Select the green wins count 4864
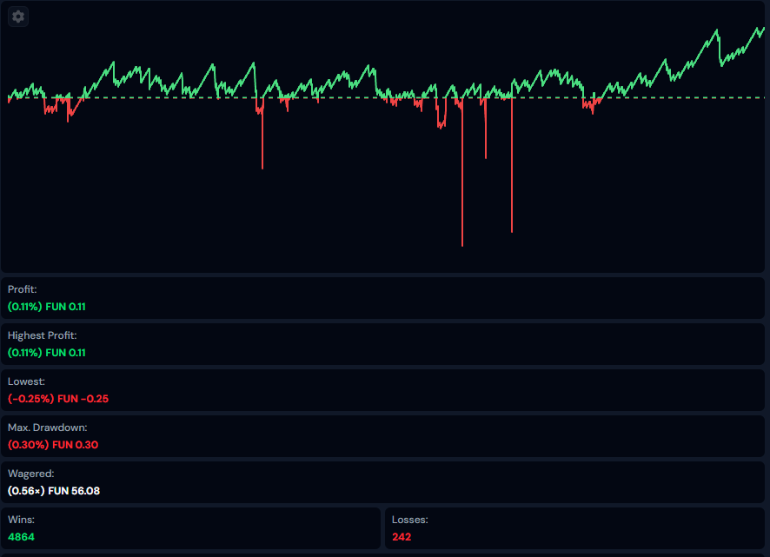 22,537
